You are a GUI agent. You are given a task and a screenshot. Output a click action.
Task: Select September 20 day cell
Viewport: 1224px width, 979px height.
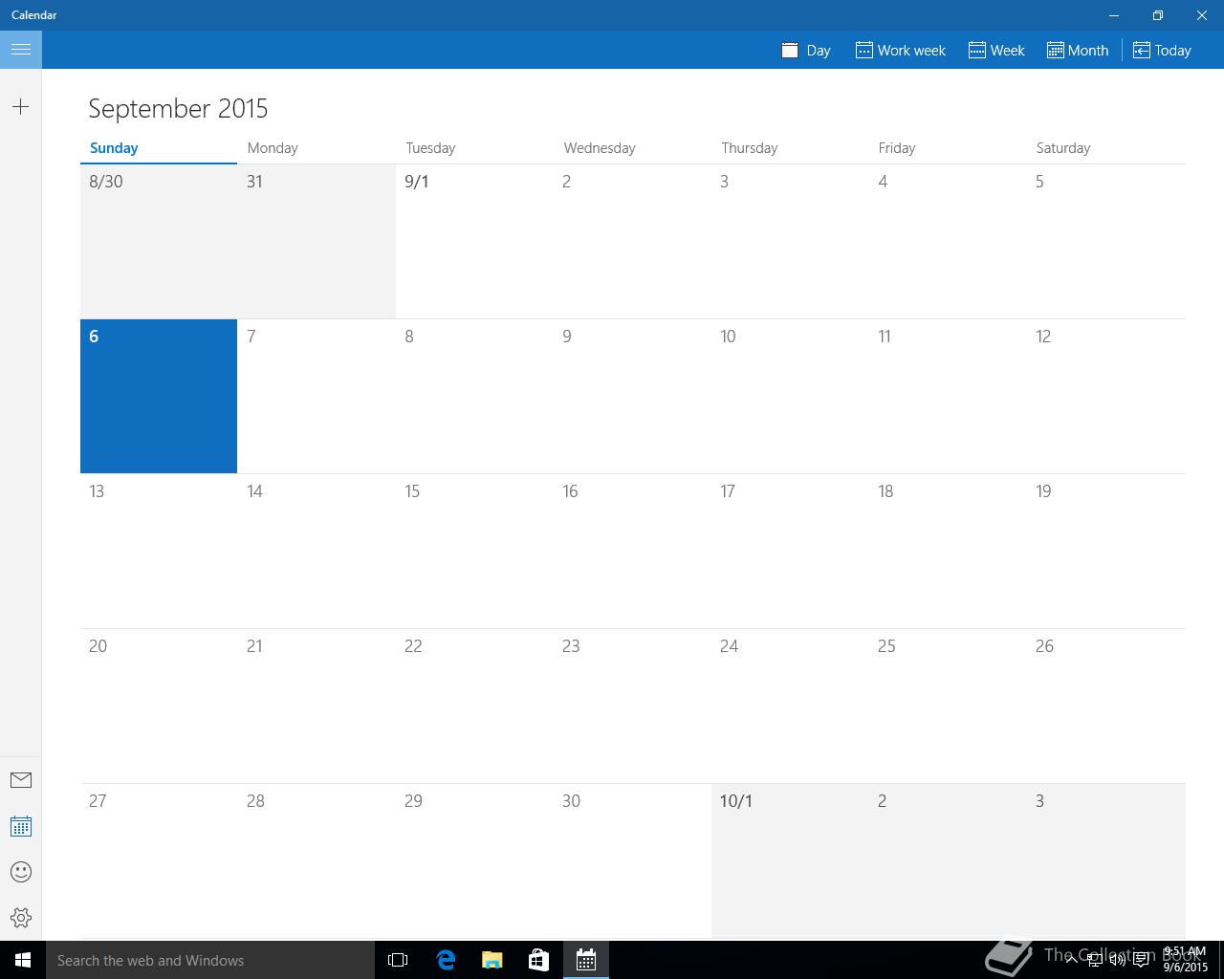click(159, 707)
